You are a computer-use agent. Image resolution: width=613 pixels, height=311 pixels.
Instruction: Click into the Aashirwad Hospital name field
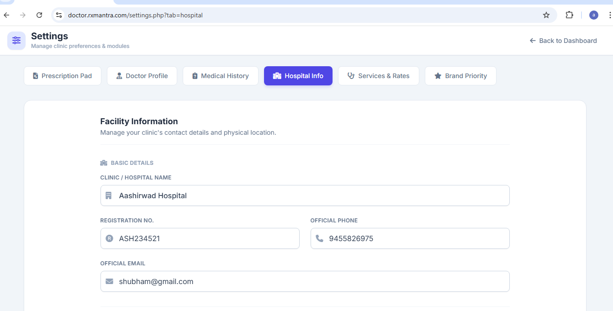(311, 195)
